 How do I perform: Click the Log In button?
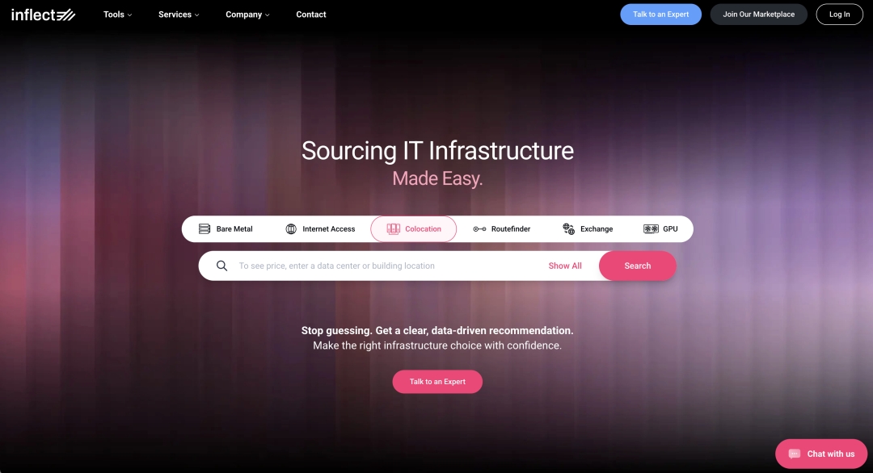coord(839,15)
